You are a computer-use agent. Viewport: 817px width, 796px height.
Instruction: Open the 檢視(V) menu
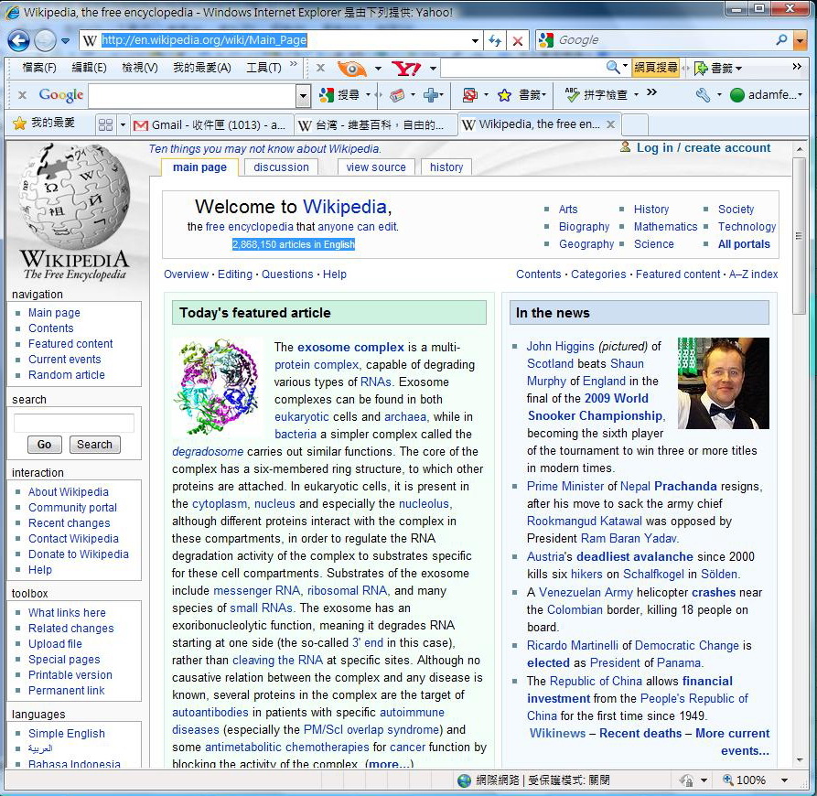click(139, 67)
